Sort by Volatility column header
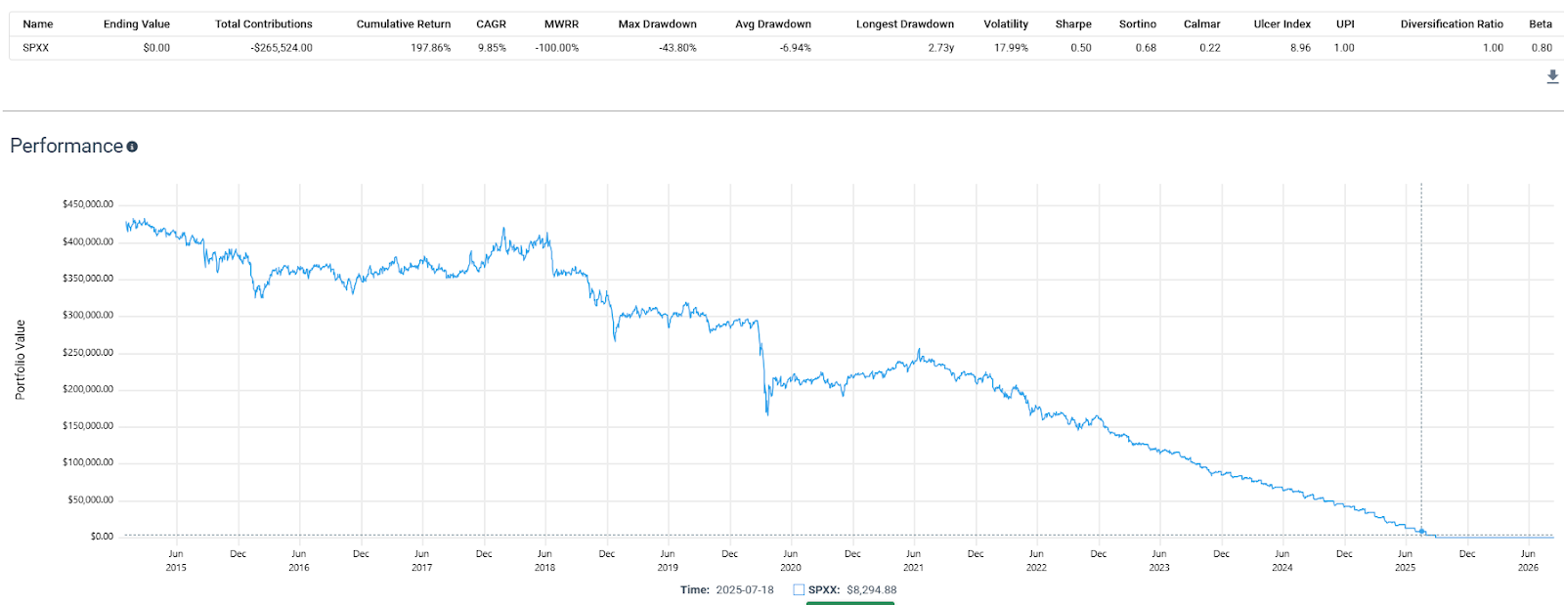1564x605 pixels. 1006,24
